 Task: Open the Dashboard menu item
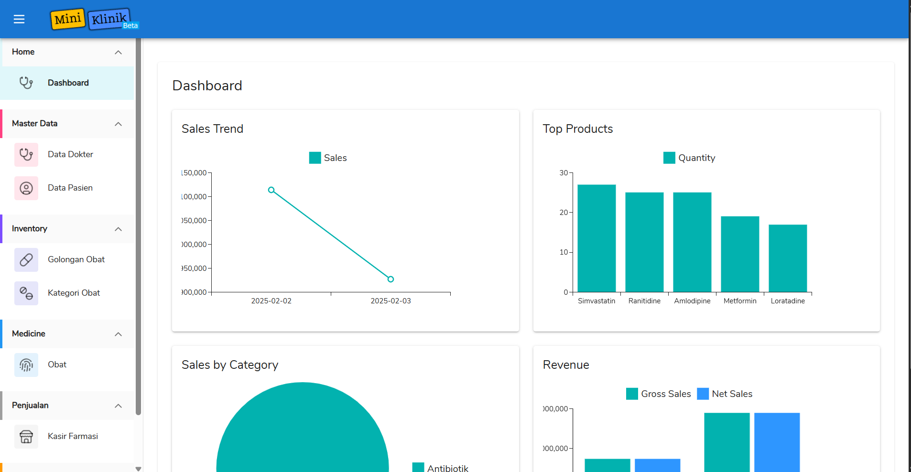coord(67,83)
